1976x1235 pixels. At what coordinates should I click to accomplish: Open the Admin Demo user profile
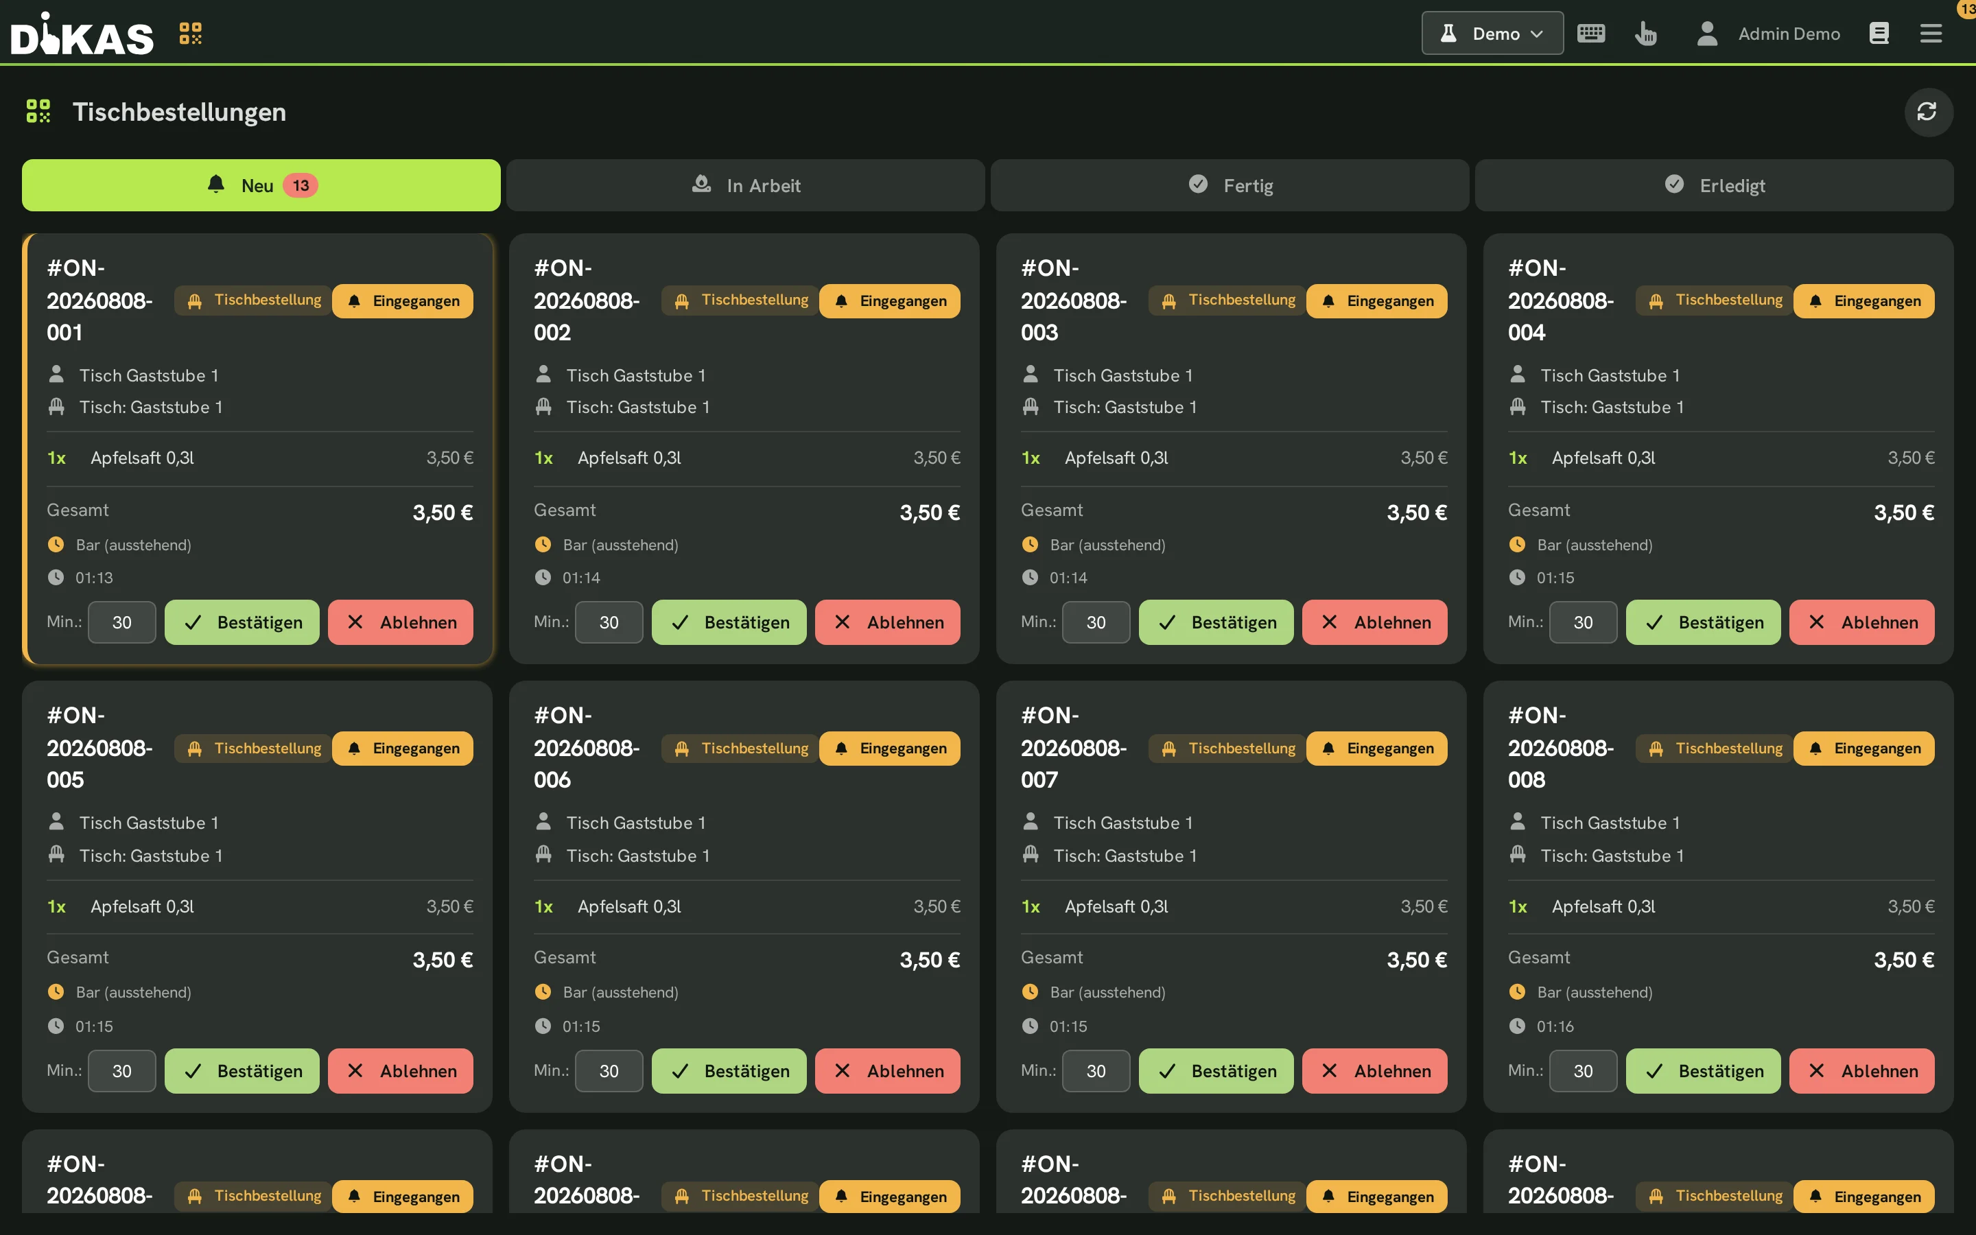click(1706, 34)
